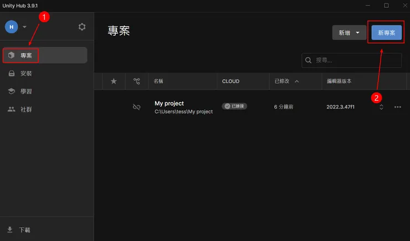Open the three-dot menu for My project

tap(398, 107)
